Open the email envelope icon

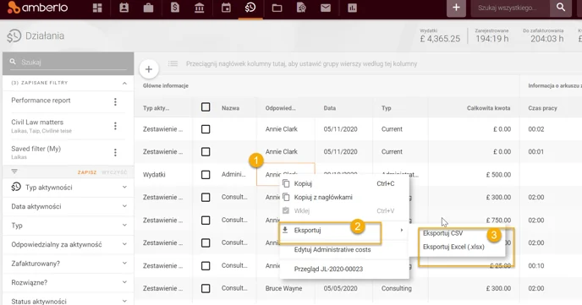pyautogui.click(x=326, y=8)
